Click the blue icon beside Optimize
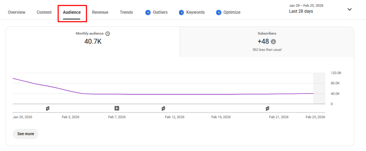 pyautogui.click(x=218, y=12)
